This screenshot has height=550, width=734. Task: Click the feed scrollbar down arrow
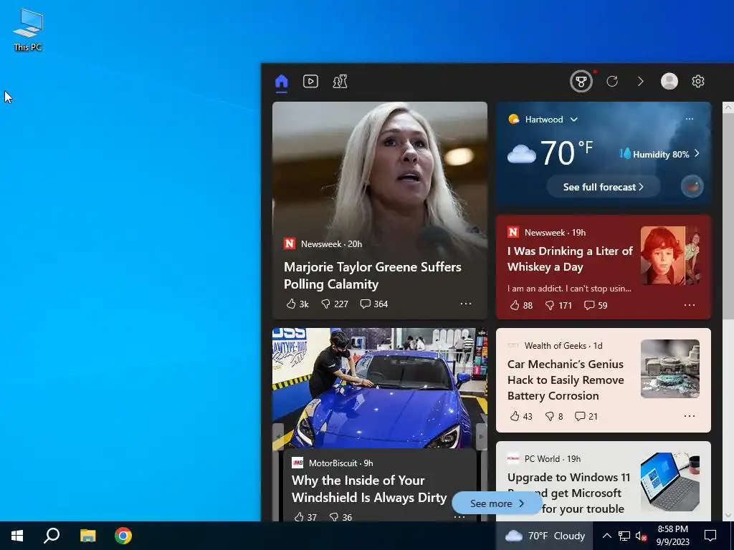[728, 516]
